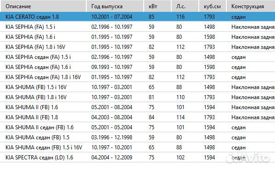275x169 pixels.
Task: Click the 81 кВт value cell
Action: tap(152, 97)
